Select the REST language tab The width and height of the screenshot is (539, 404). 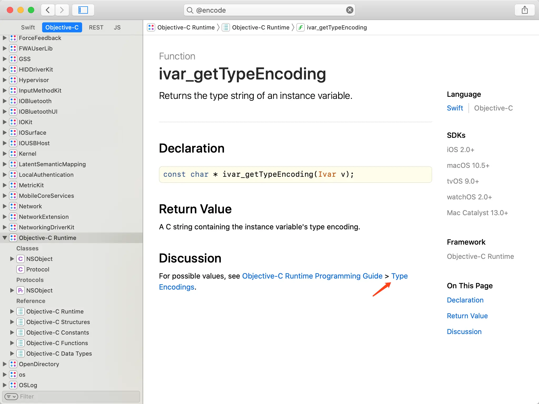[x=96, y=27]
